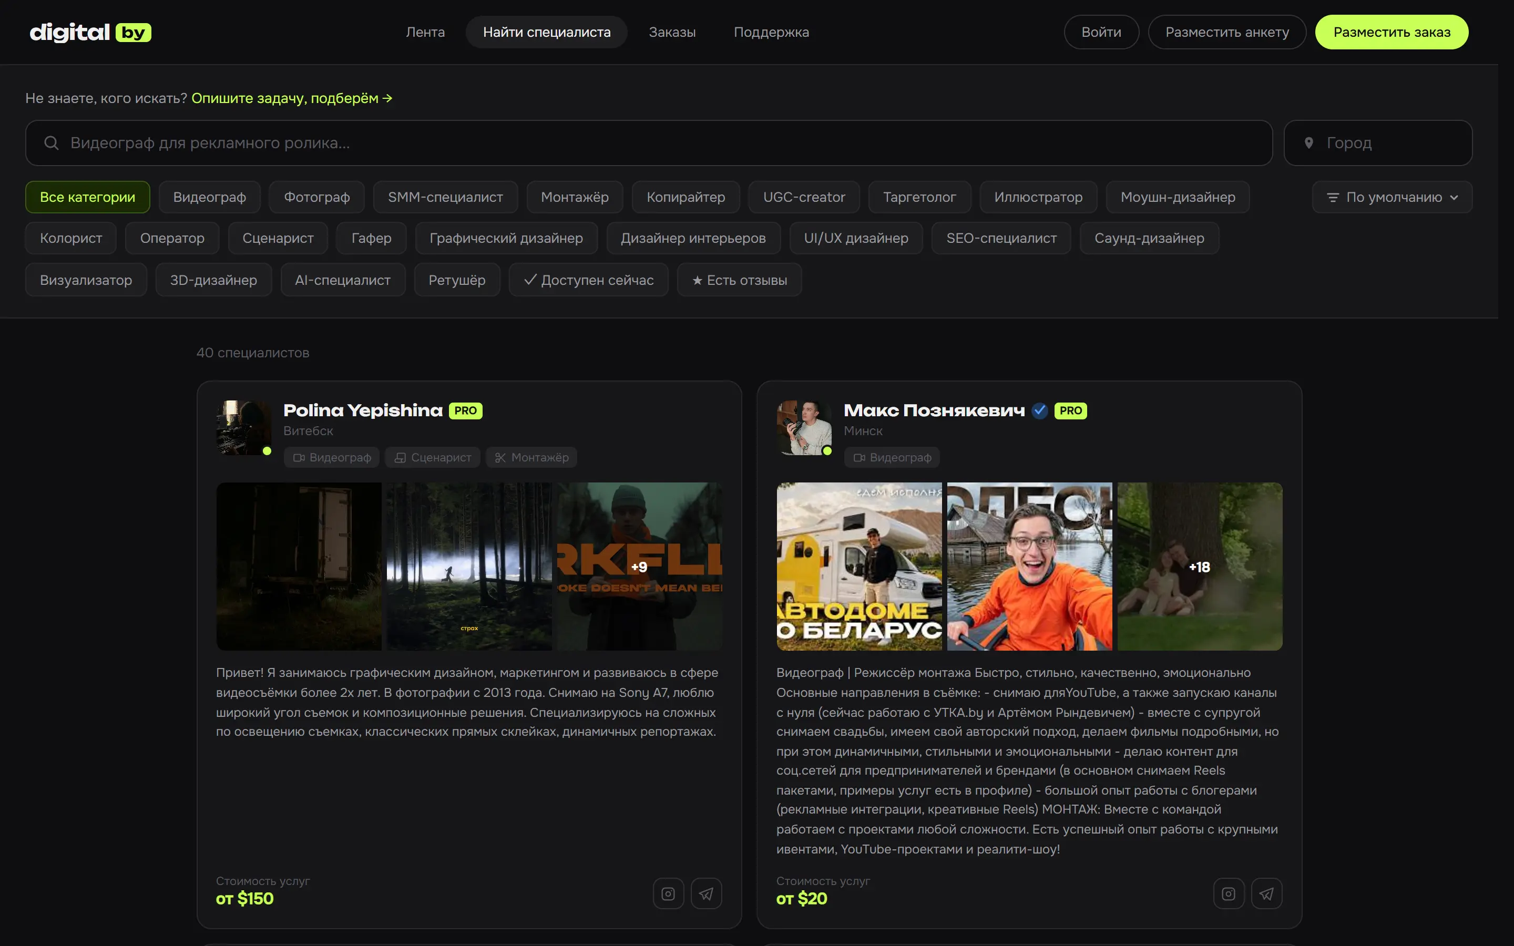This screenshot has height=946, width=1514.
Task: Click the search magnifier icon
Action: click(x=52, y=143)
